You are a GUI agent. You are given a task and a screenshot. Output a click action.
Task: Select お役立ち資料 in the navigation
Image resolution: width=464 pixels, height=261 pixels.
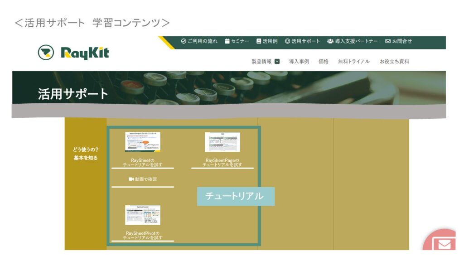pyautogui.click(x=395, y=61)
